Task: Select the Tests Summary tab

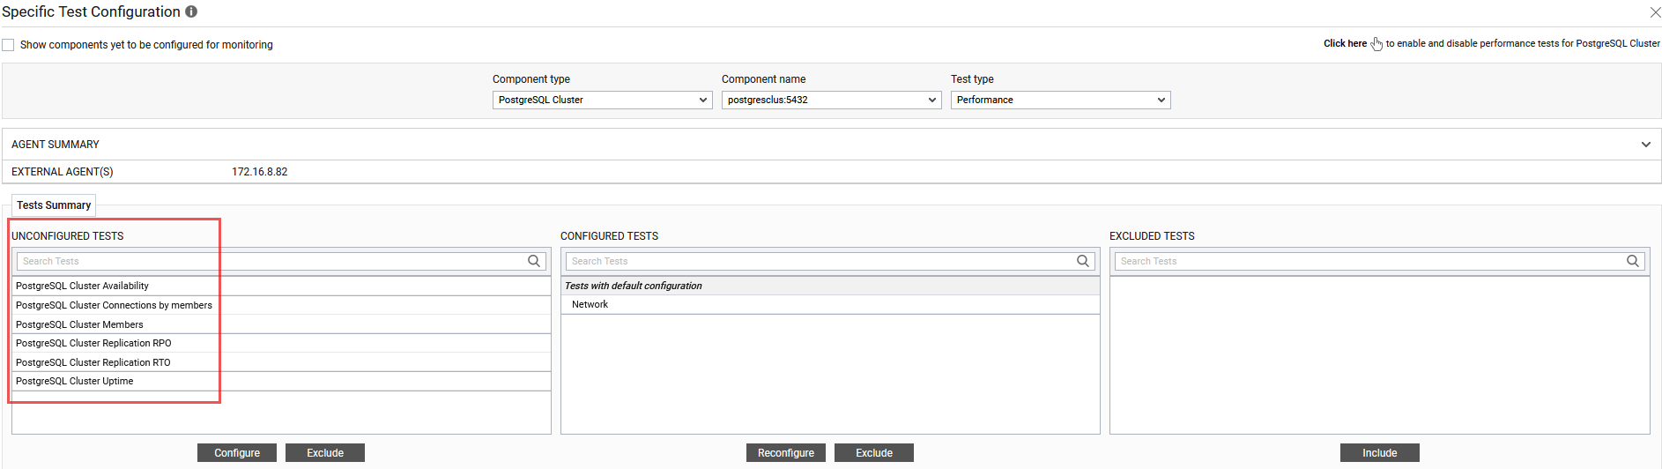Action: coord(54,205)
